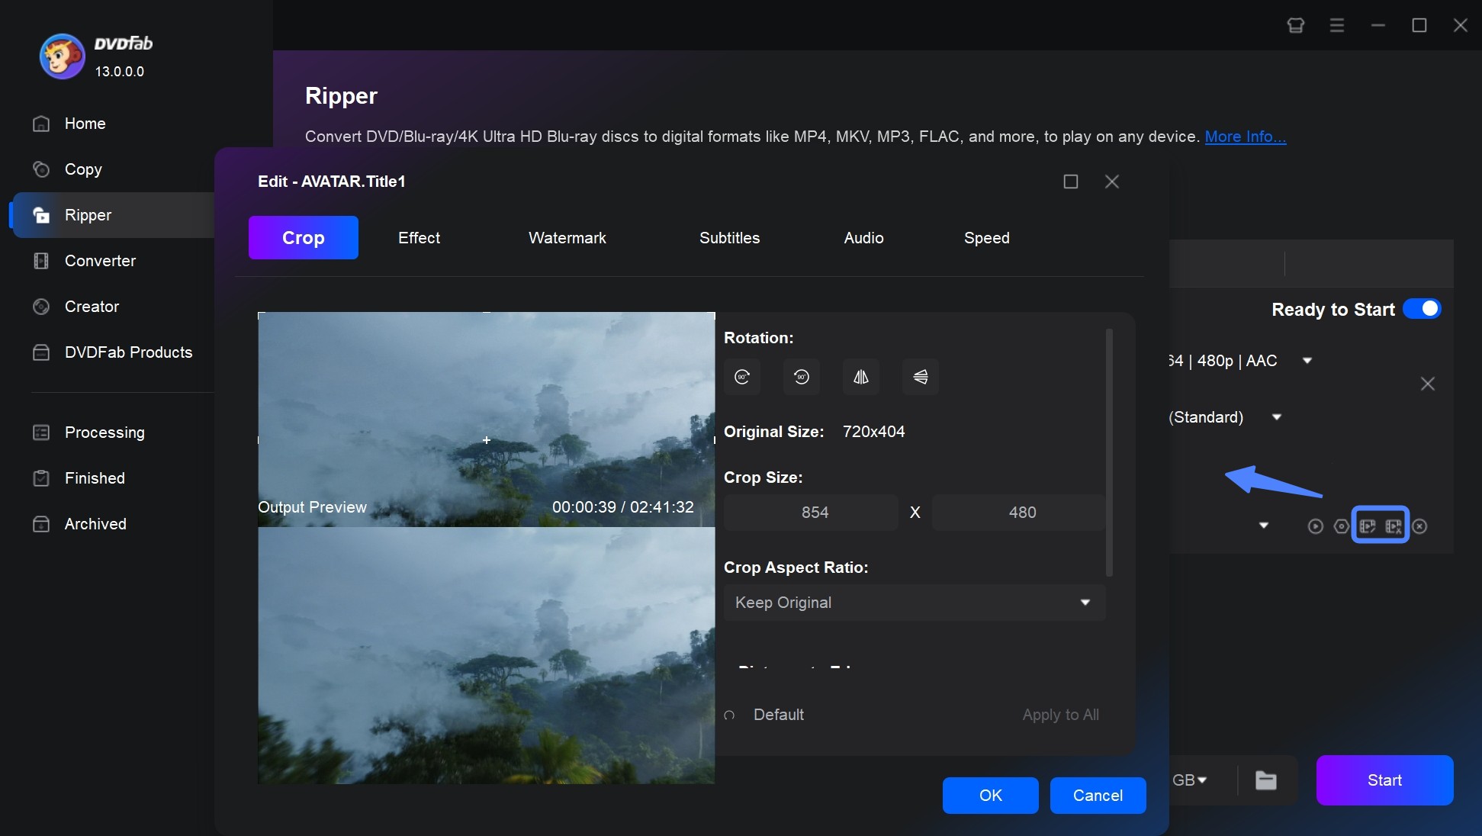The width and height of the screenshot is (1482, 836).
Task: Click the rotate clockwise icon
Action: point(743,377)
